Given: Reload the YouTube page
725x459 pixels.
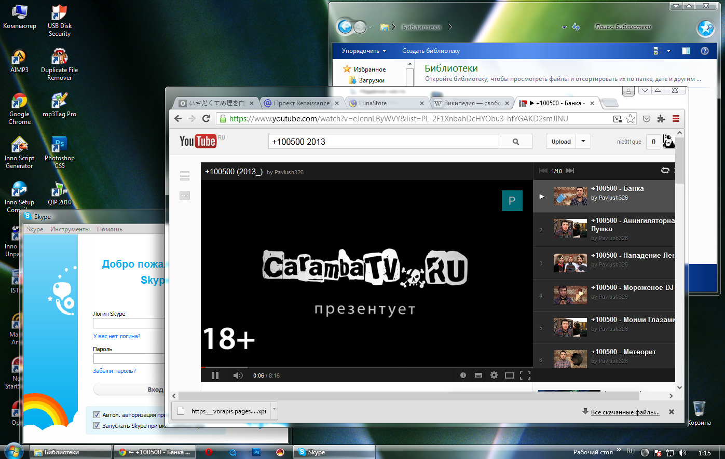Looking at the screenshot, I should (206, 119).
